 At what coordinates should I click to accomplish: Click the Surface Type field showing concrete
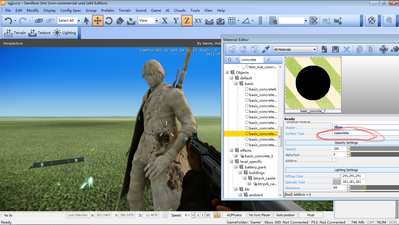[366, 133]
